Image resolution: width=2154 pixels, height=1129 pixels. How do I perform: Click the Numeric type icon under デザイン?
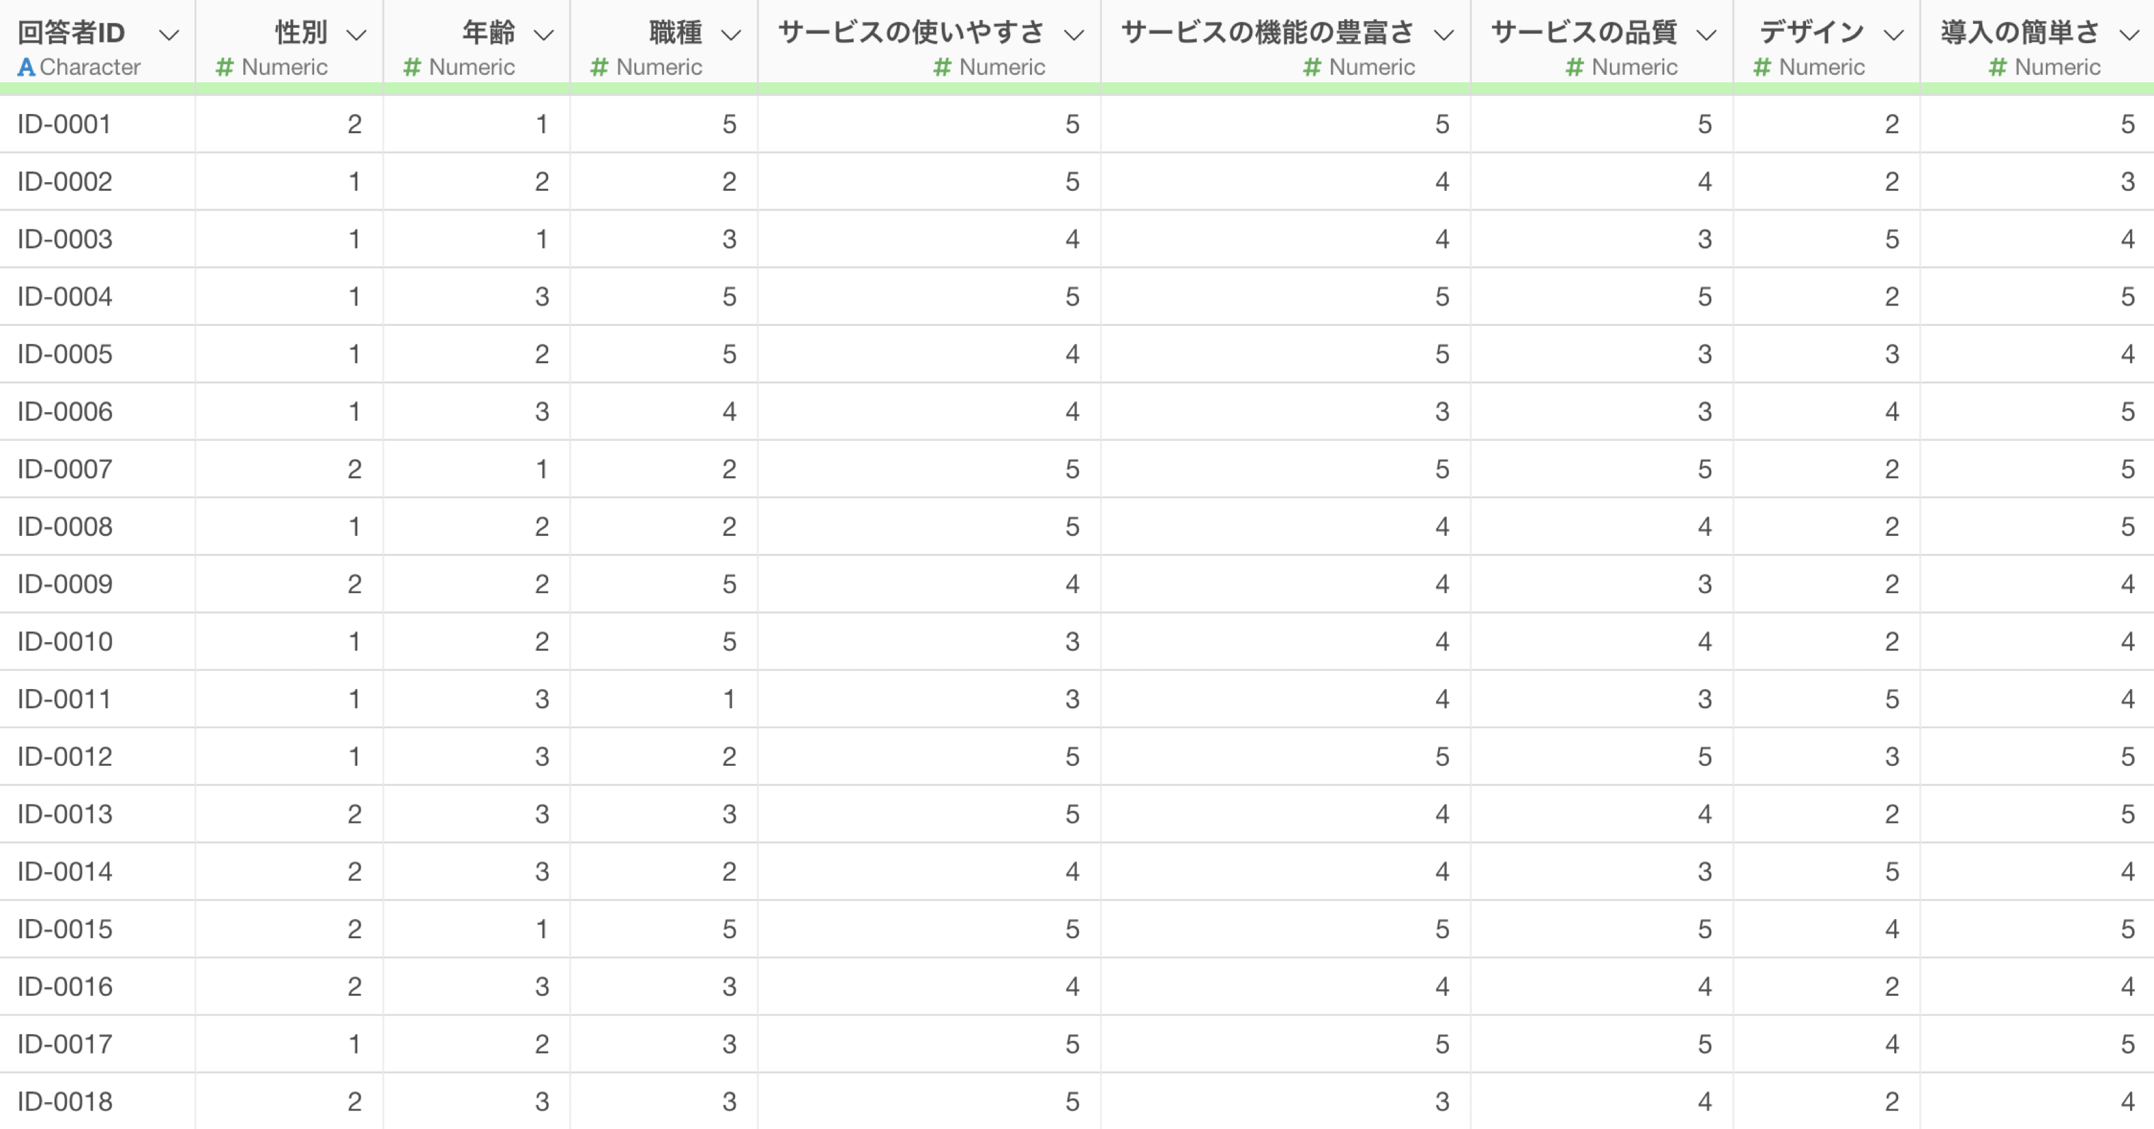click(1761, 67)
